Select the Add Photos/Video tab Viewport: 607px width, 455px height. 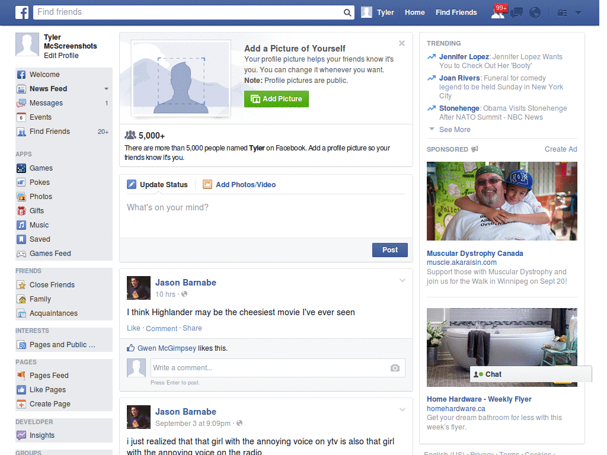pyautogui.click(x=239, y=185)
